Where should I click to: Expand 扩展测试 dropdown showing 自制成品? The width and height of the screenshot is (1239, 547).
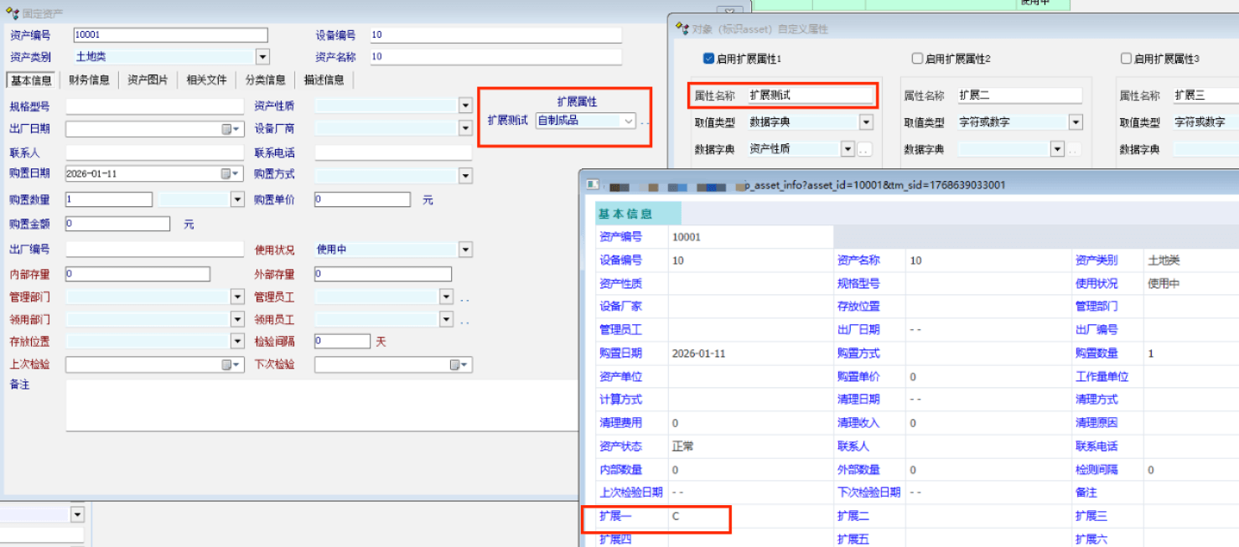[x=627, y=121]
